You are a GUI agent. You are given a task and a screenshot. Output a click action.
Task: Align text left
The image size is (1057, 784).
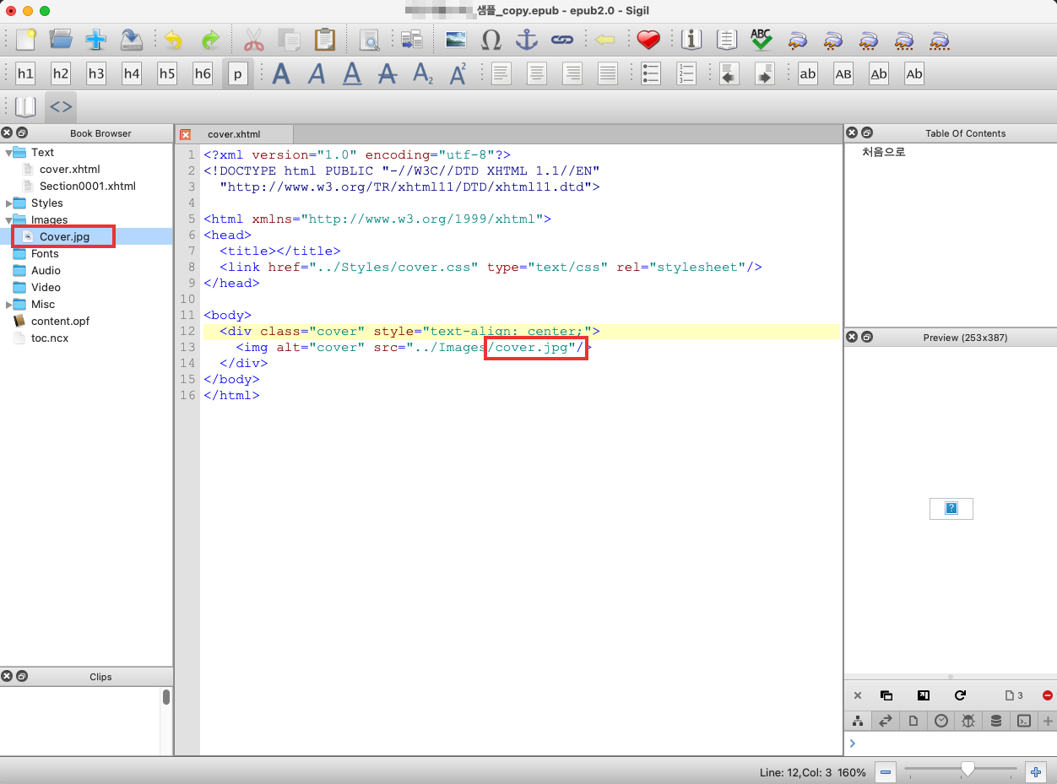click(501, 73)
